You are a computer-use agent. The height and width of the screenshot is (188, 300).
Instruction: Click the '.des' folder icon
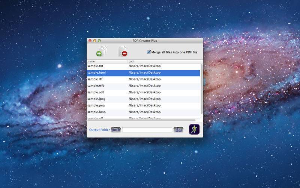[x=178, y=130]
